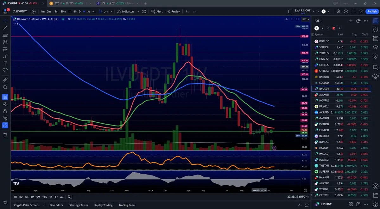Open the go to date calendar icon
Viewport: 380px width, 209px height.
pos(71,197)
